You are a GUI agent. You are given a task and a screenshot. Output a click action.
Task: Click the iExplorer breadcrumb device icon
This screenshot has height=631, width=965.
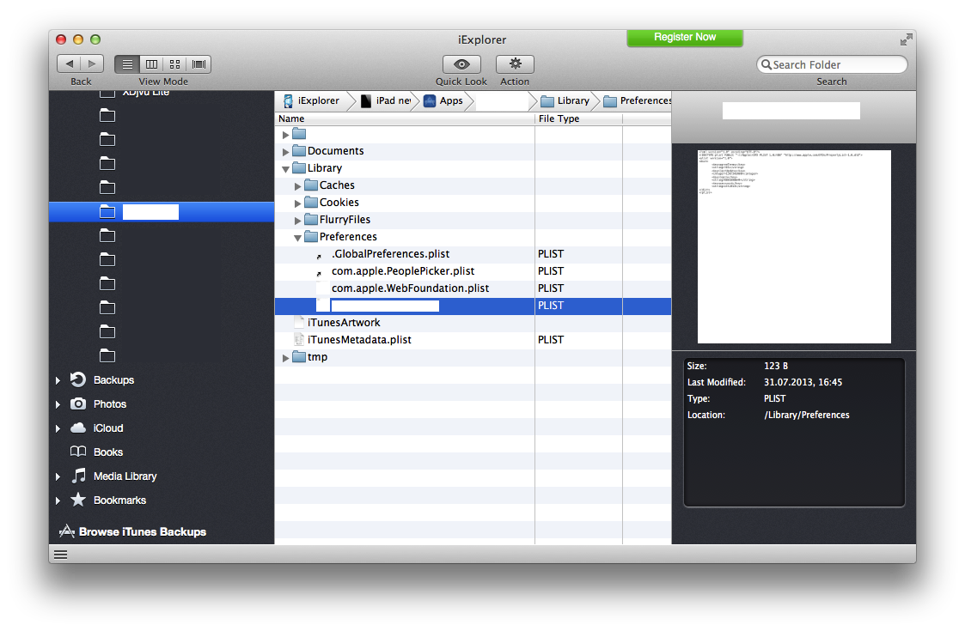coord(288,100)
